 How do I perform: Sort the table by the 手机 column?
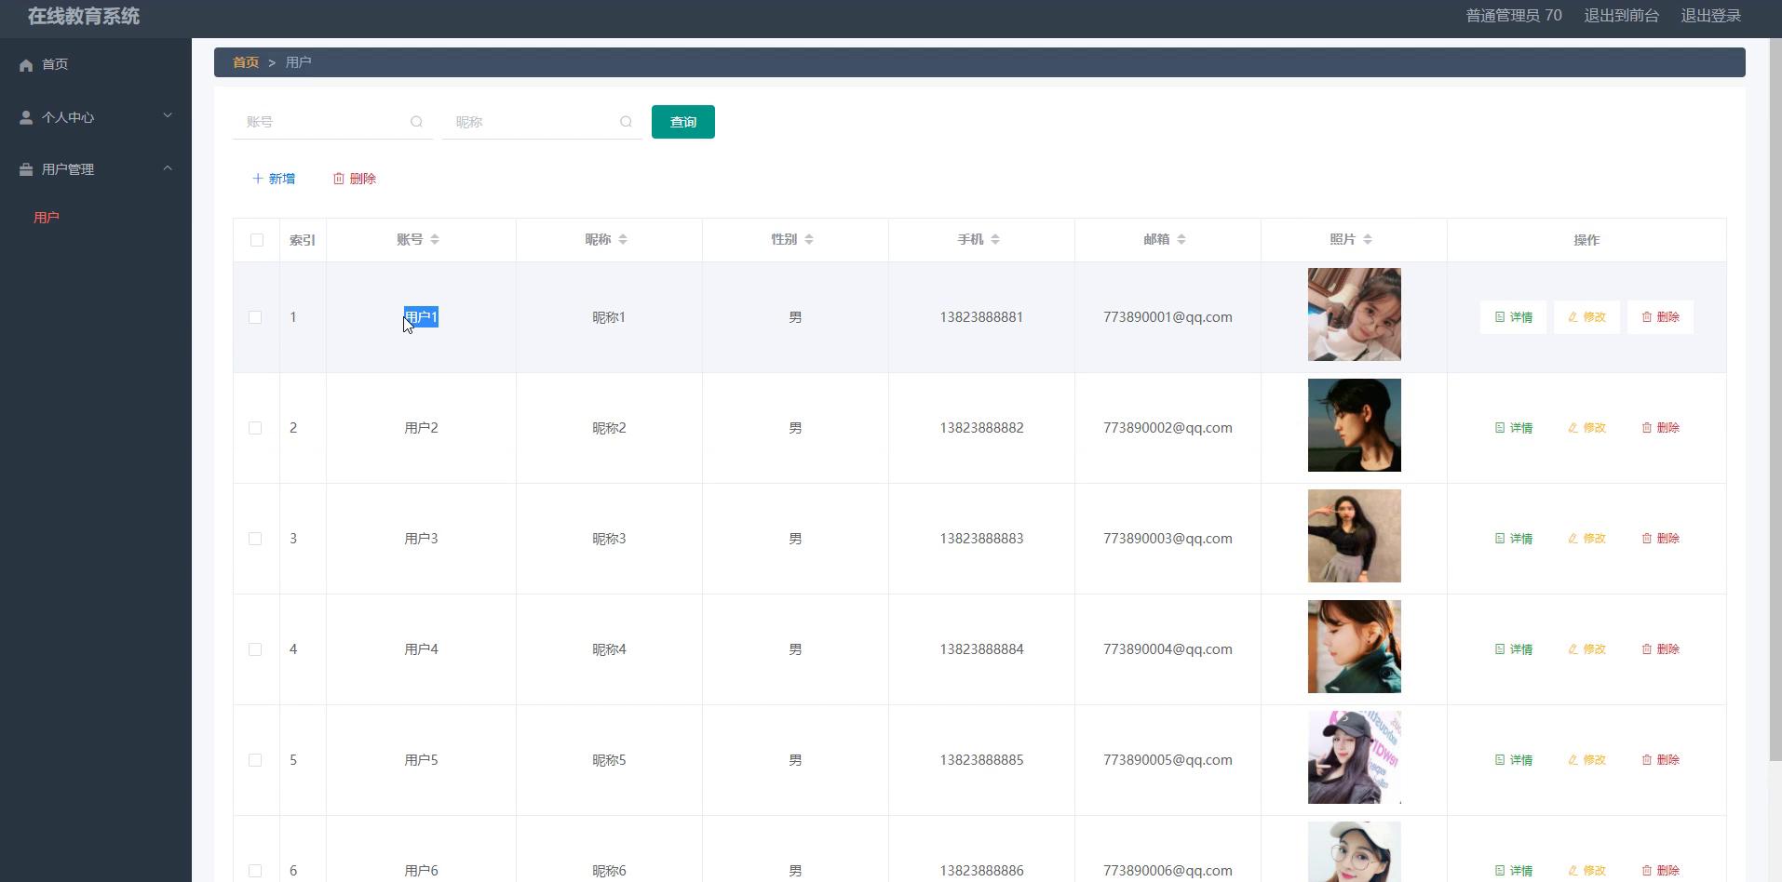point(995,240)
